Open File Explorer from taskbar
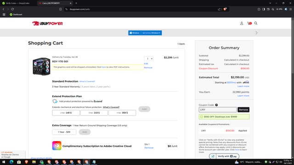The image size is (294, 165). [34, 162]
